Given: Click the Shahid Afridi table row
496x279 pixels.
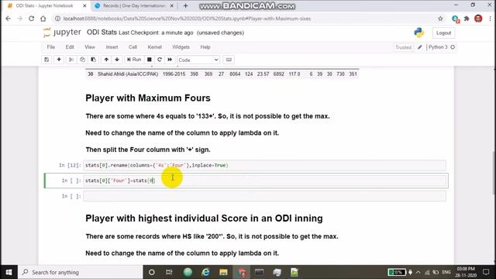Looking at the screenshot, I should click(x=222, y=74).
